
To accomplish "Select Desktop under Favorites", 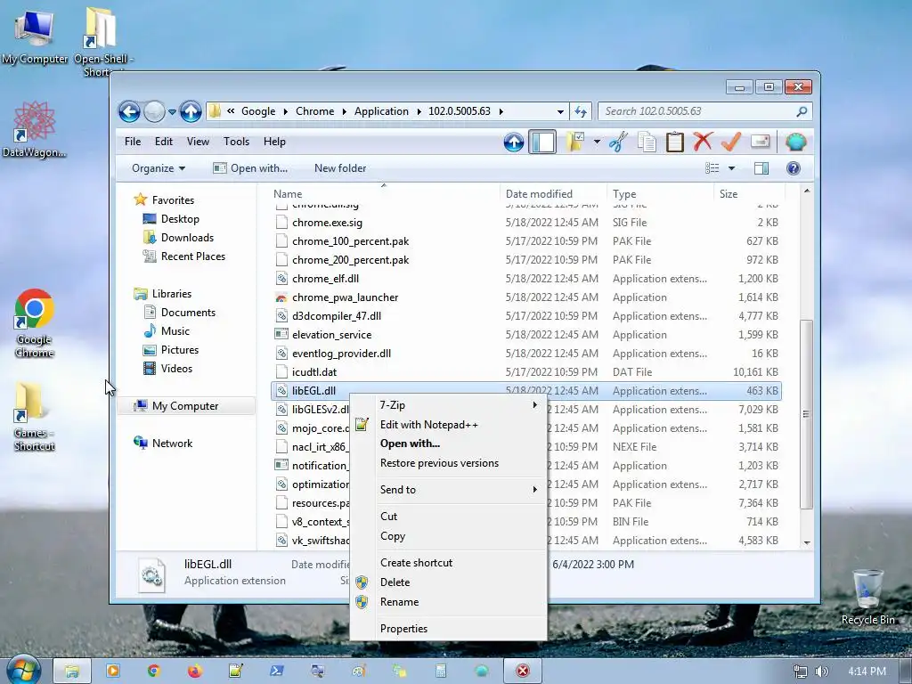I will [x=172, y=219].
